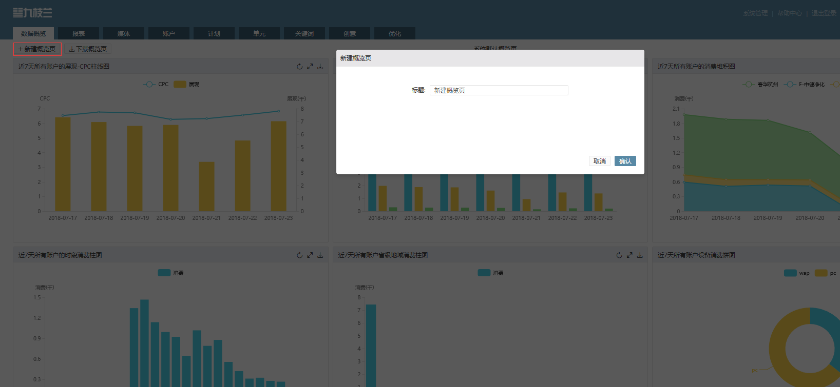Confirm with the 确认 button
This screenshot has width=840, height=387.
pyautogui.click(x=625, y=161)
